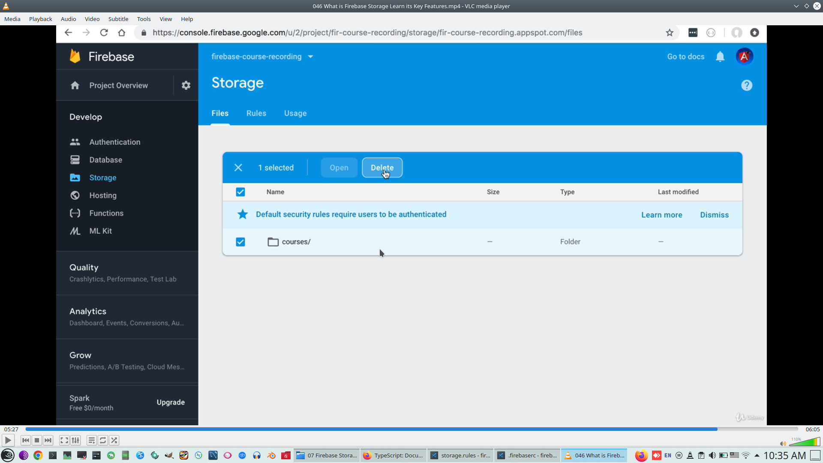This screenshot has height=463, width=823.
Task: Open the Functions section
Action: [107, 213]
